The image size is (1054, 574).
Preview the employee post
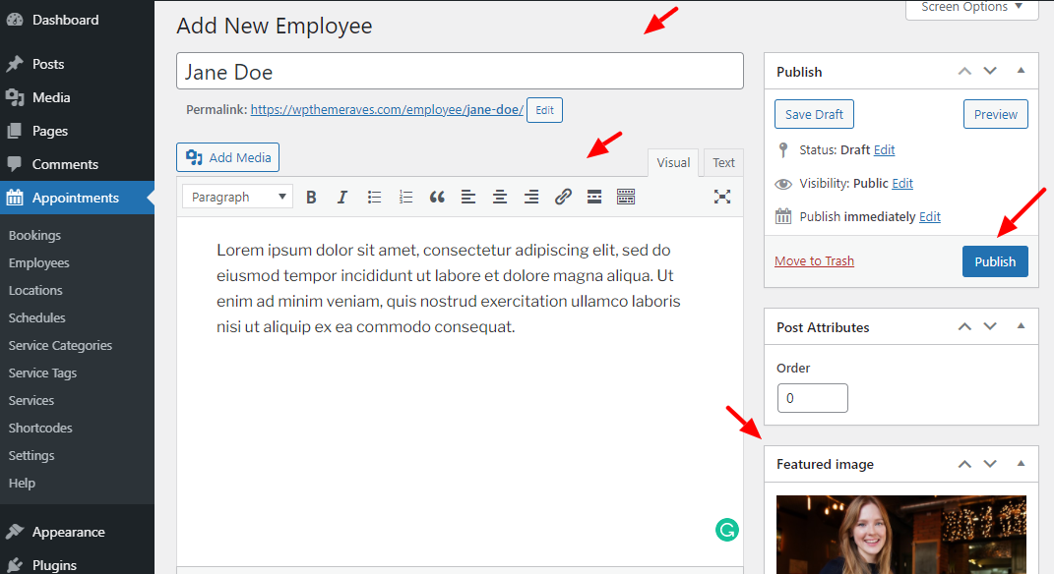click(x=996, y=114)
